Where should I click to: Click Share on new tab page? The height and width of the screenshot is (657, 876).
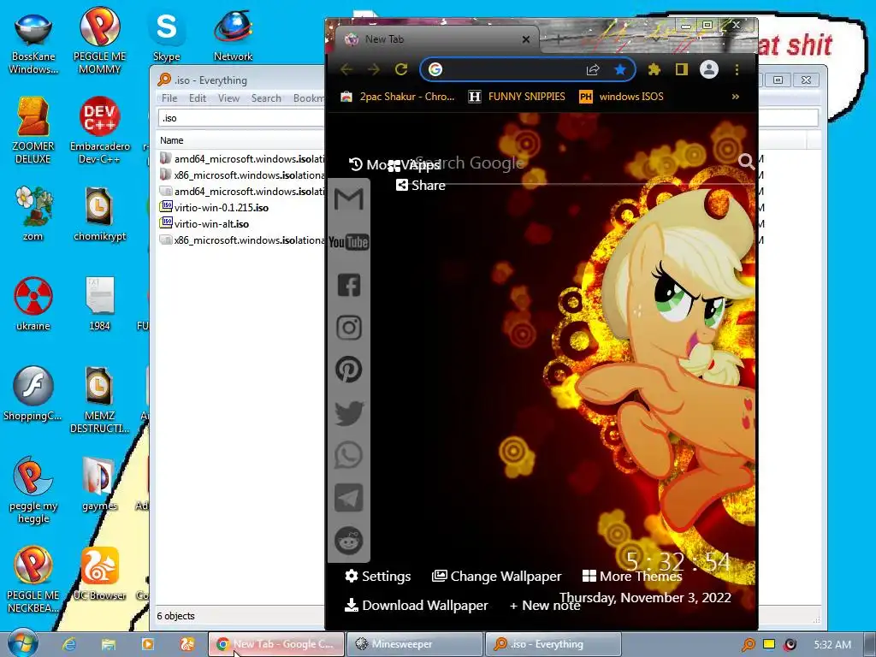coord(421,186)
